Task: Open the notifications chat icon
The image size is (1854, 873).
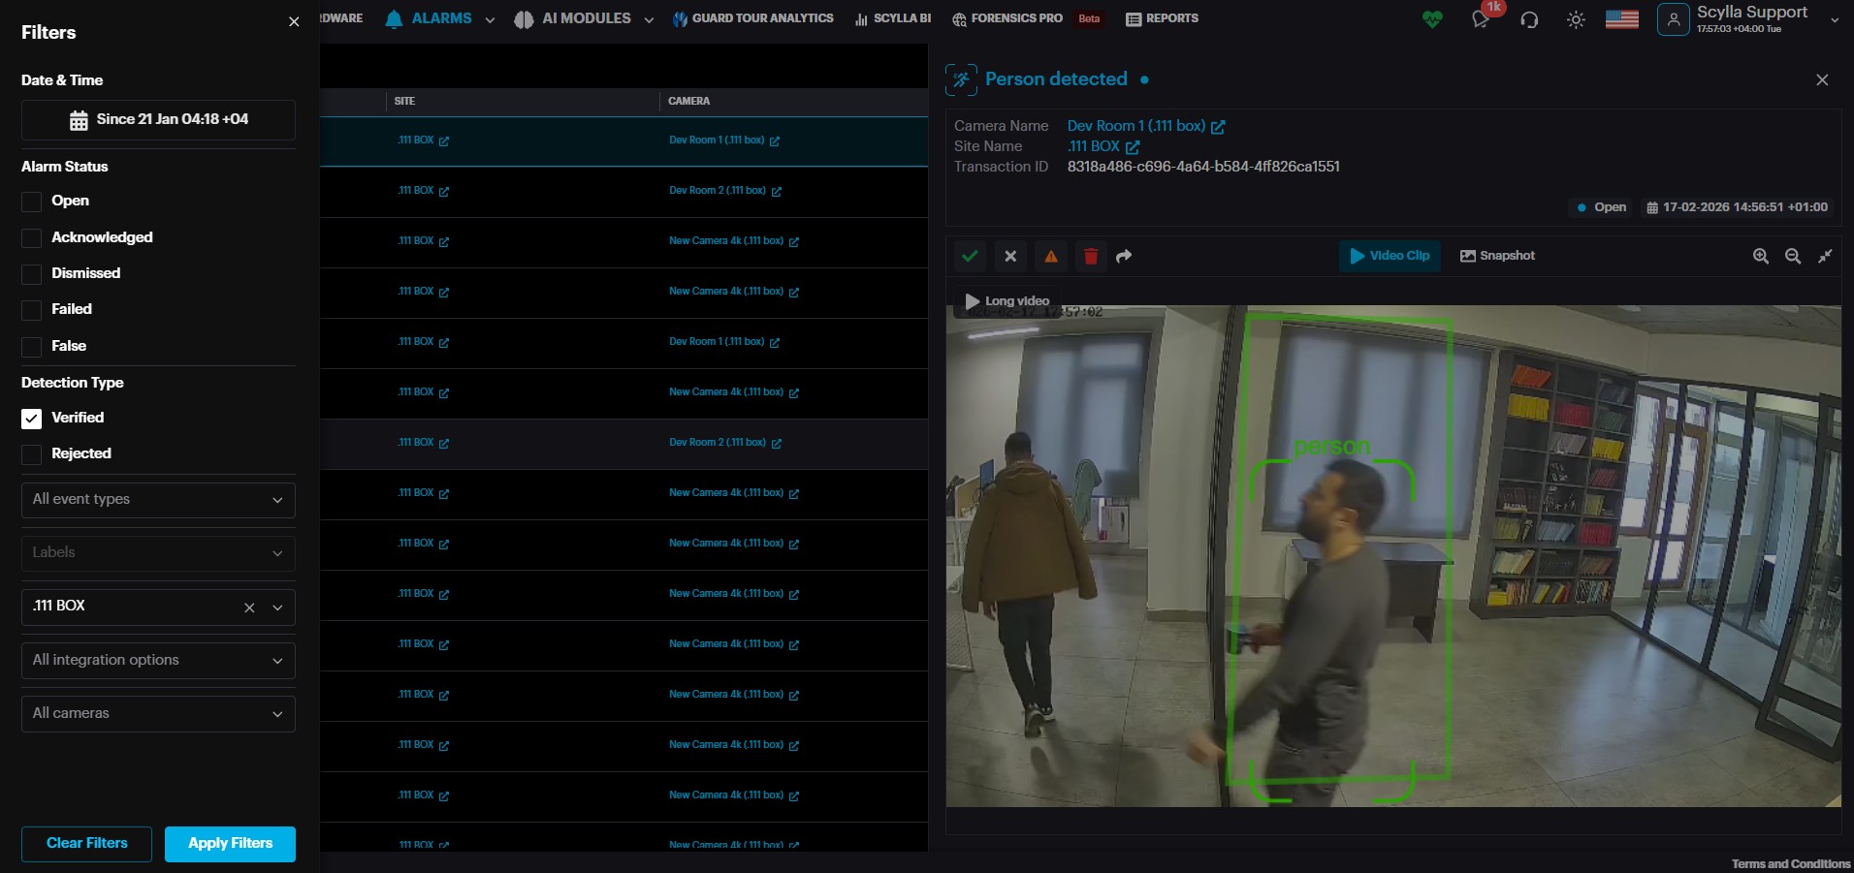Action: coord(1481,20)
